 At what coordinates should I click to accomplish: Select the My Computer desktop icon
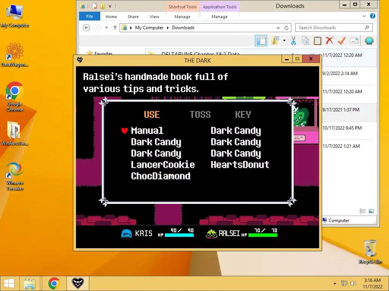click(x=15, y=16)
